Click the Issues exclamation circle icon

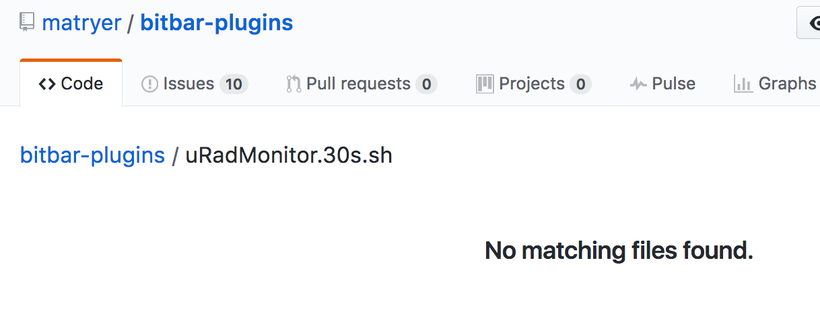tap(149, 84)
